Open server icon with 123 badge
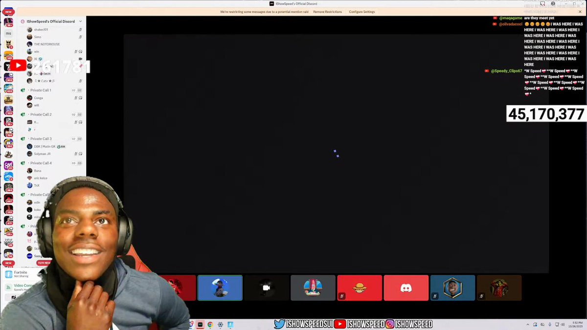The height and width of the screenshot is (330, 587). click(x=8, y=110)
